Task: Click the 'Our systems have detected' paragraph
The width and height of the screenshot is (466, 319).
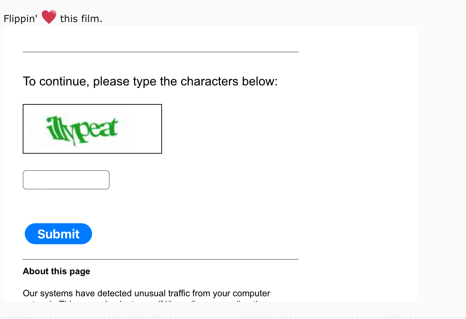Action: coord(146,294)
